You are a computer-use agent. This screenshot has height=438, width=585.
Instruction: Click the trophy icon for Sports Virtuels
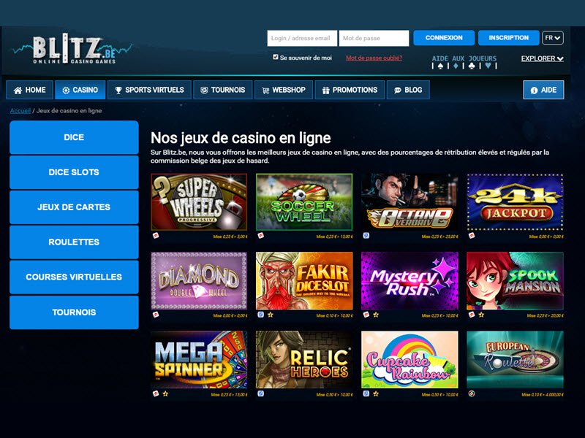118,90
